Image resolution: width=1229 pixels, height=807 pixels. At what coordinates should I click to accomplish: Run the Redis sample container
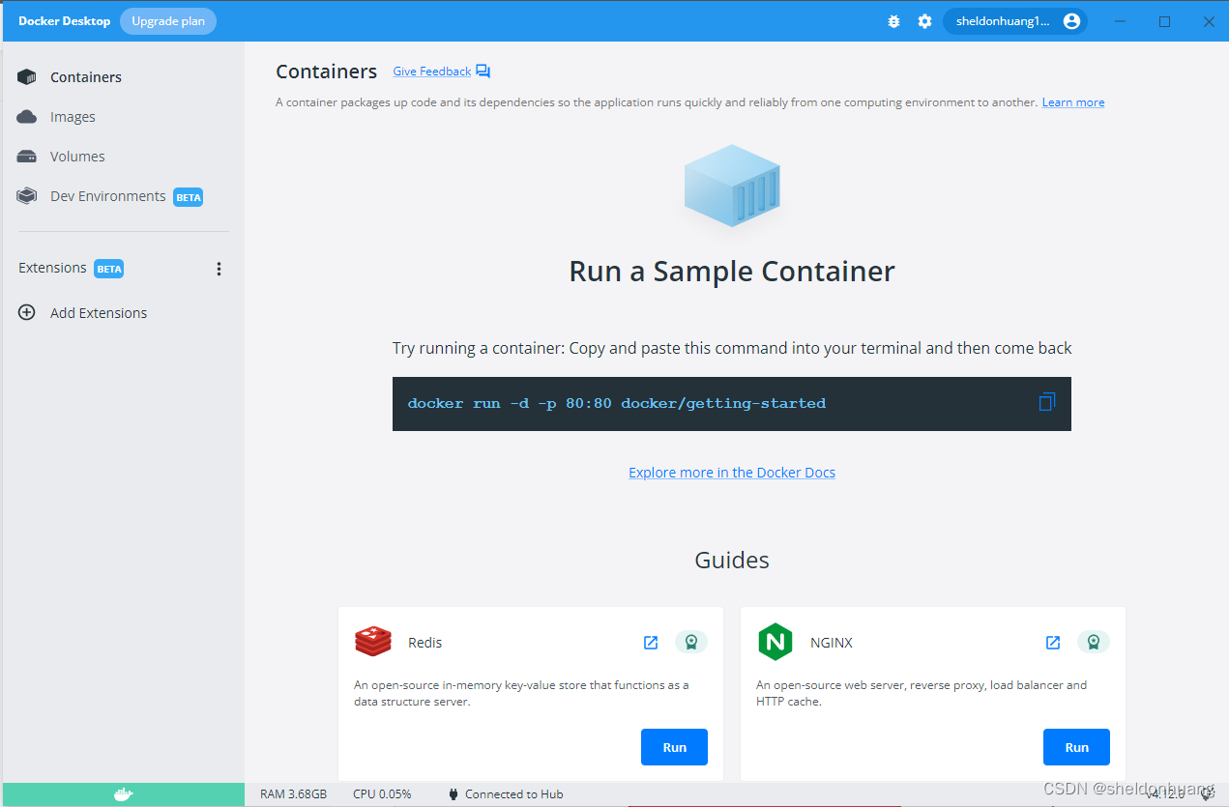(674, 747)
